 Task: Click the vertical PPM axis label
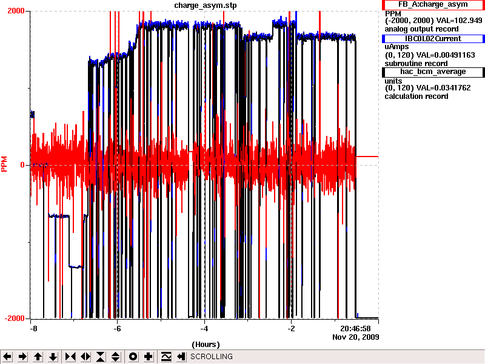pyautogui.click(x=4, y=164)
